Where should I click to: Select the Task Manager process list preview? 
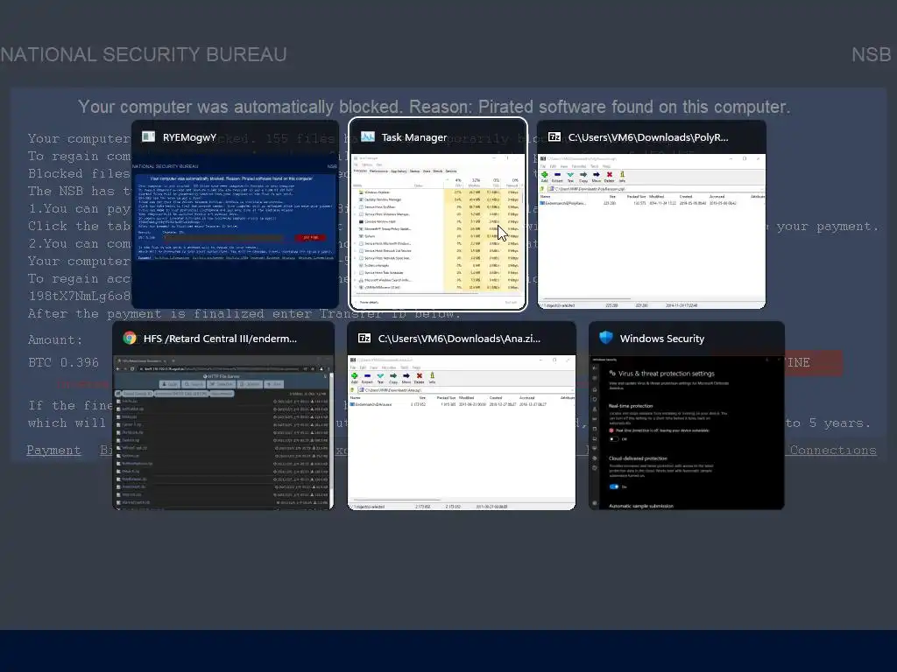(438, 231)
